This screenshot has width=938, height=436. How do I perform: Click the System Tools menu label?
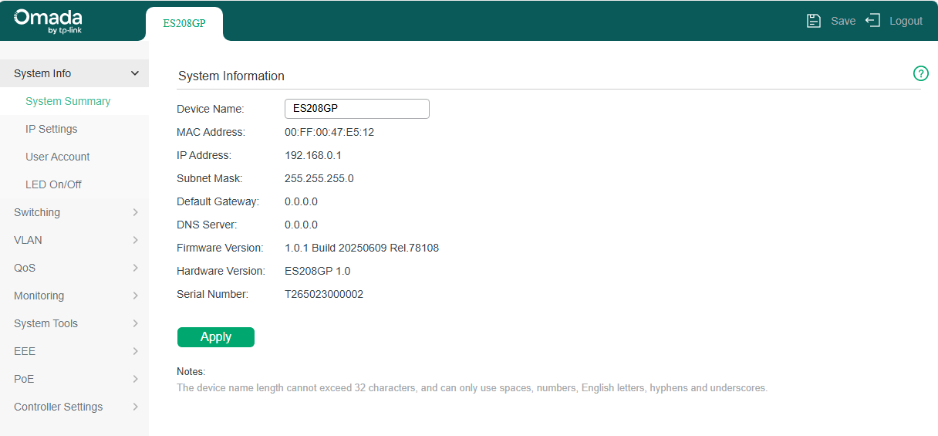(x=46, y=323)
